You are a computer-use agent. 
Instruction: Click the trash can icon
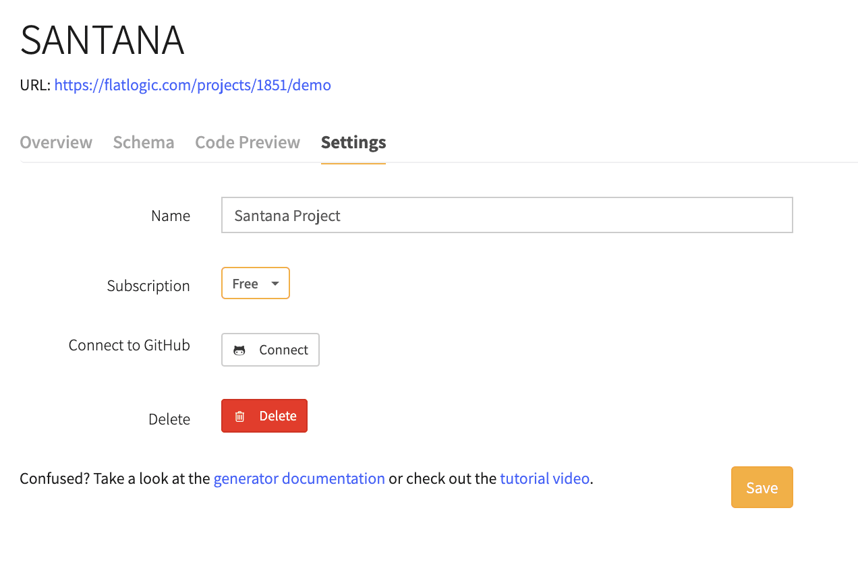(x=239, y=416)
